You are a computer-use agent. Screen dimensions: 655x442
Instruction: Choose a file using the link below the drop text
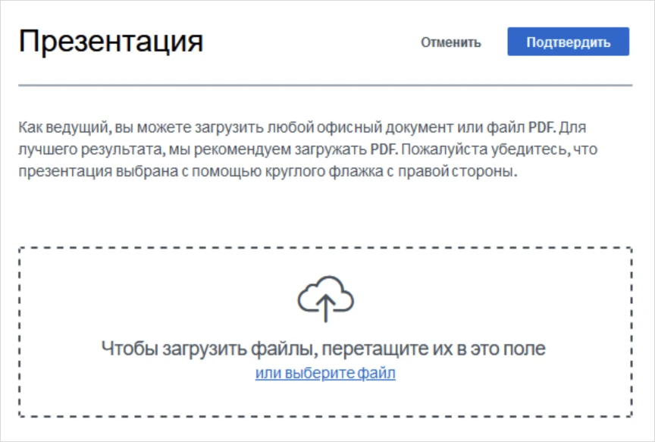pos(327,372)
